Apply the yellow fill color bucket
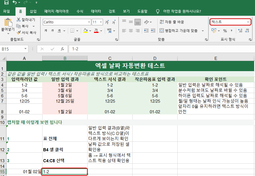 pos(85,31)
